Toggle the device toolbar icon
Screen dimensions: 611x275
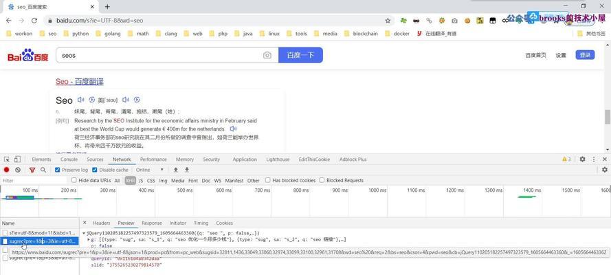(x=17, y=159)
